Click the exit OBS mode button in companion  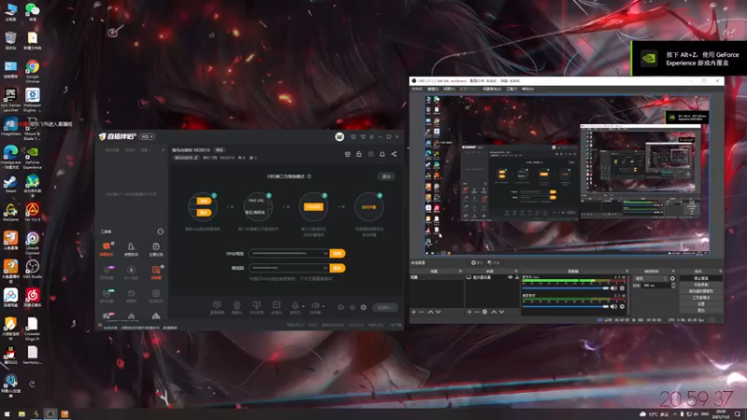387,176
